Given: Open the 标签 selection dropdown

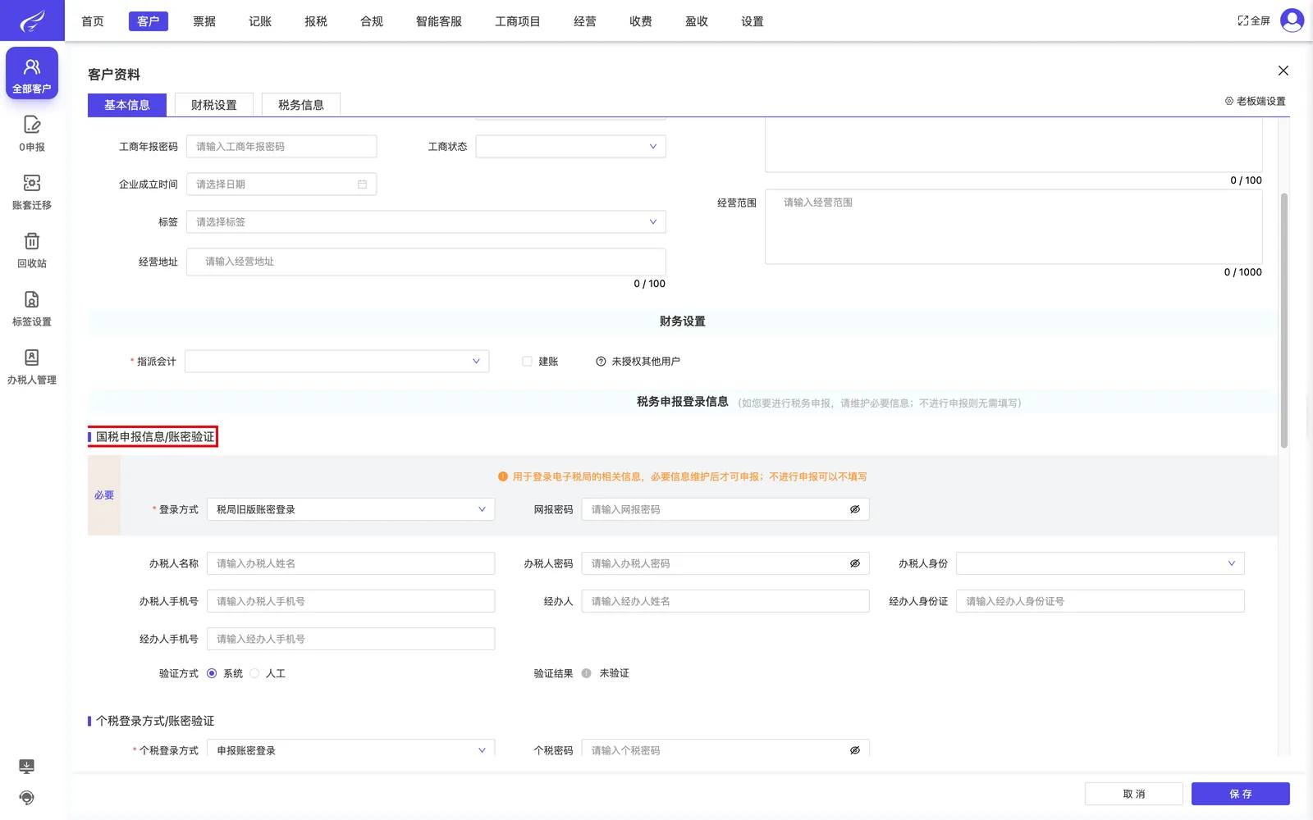Looking at the screenshot, I should [426, 222].
